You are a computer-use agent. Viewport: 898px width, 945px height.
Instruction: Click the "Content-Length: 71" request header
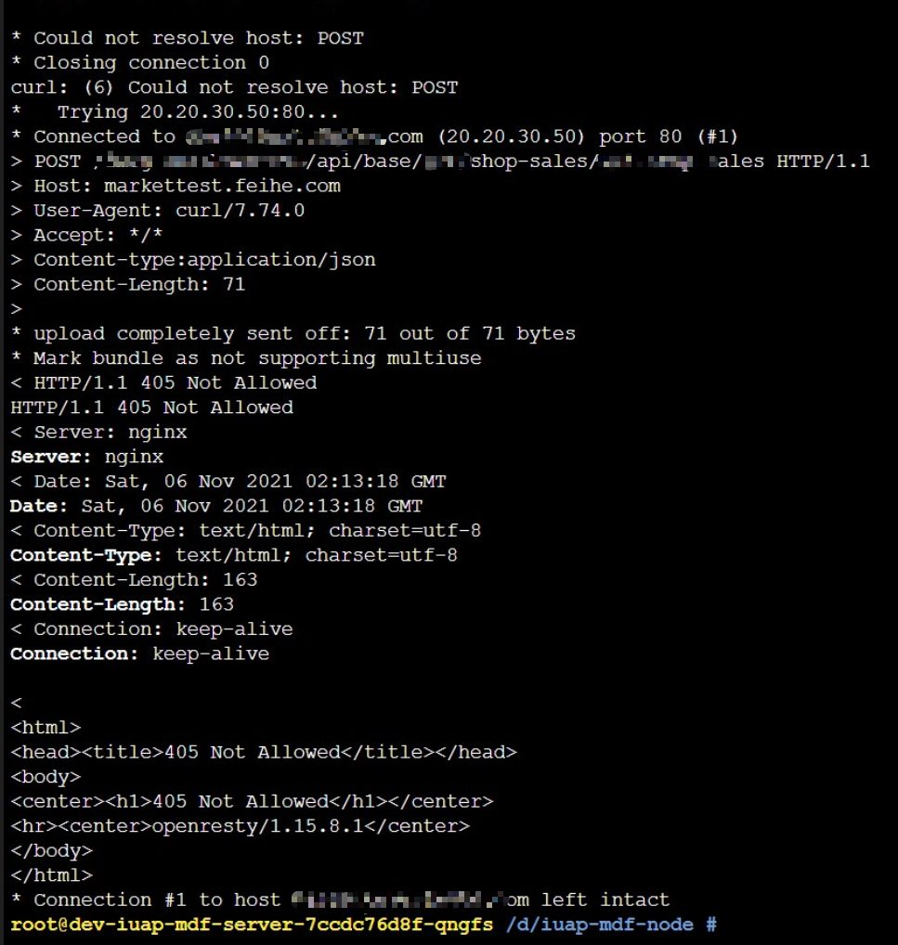pos(139,284)
